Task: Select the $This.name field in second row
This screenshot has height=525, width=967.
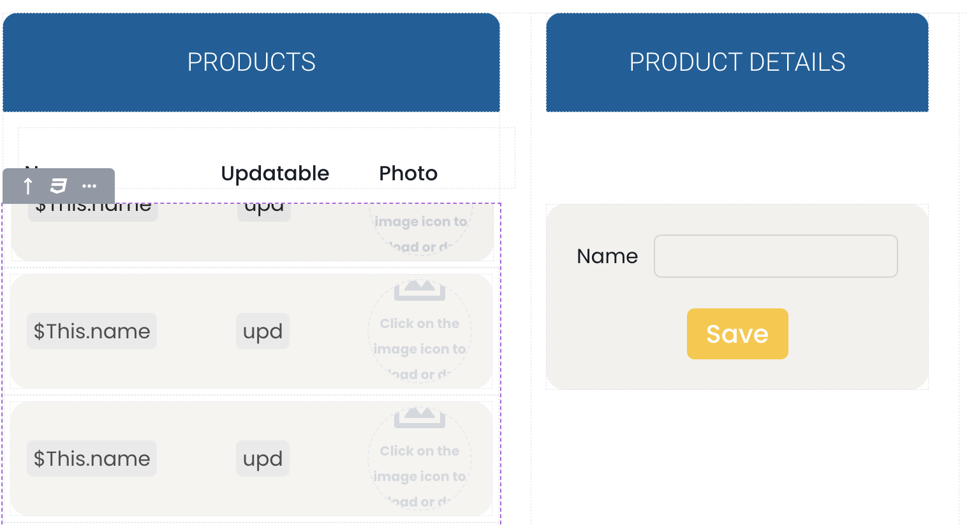Action: click(92, 331)
